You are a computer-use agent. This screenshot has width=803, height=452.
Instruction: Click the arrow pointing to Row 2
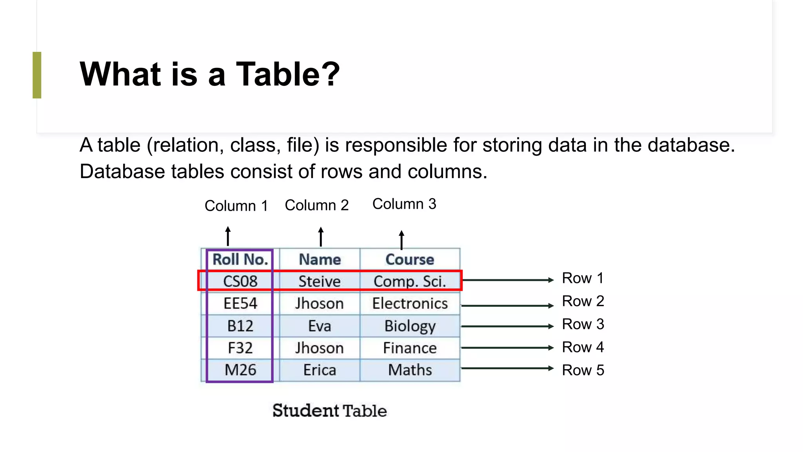tap(508, 305)
